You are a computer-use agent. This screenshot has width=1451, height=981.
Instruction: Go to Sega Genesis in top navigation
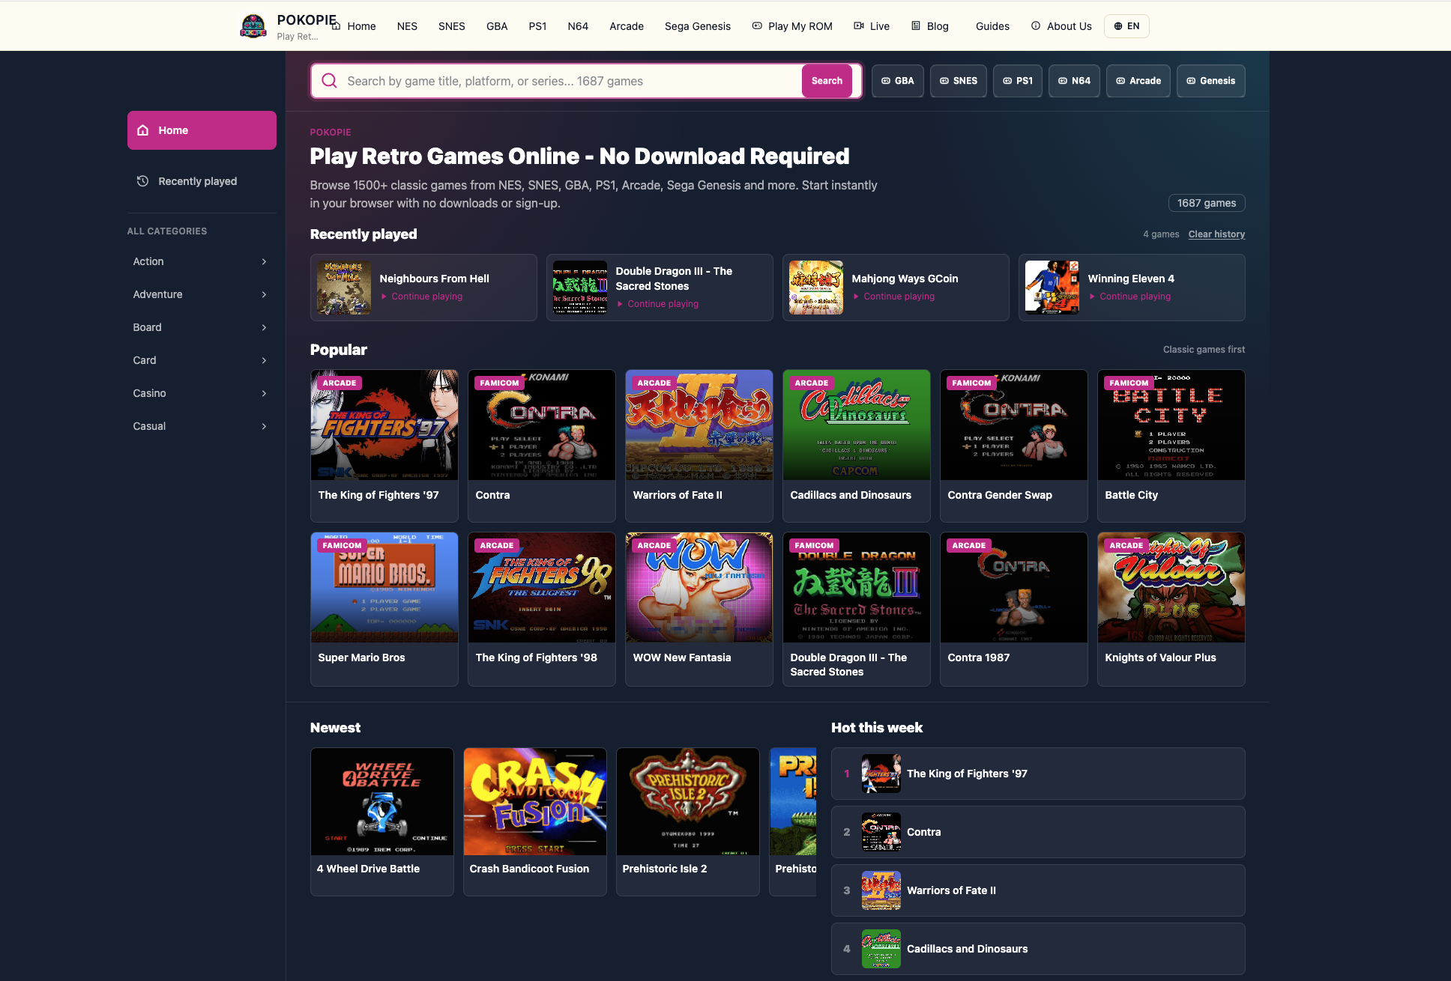click(x=698, y=26)
